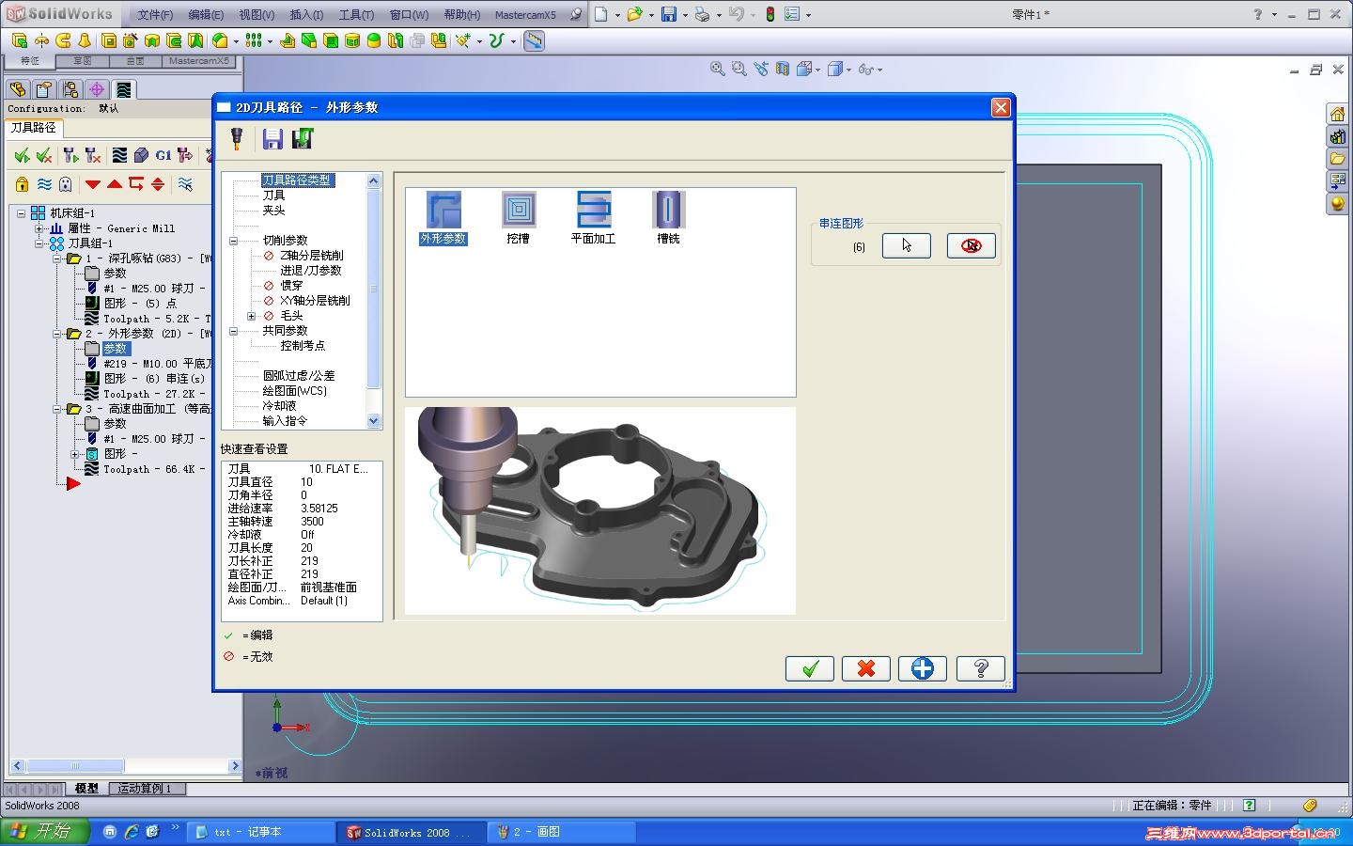Cancel dialog with red X button
This screenshot has height=846, width=1353.
click(x=866, y=668)
